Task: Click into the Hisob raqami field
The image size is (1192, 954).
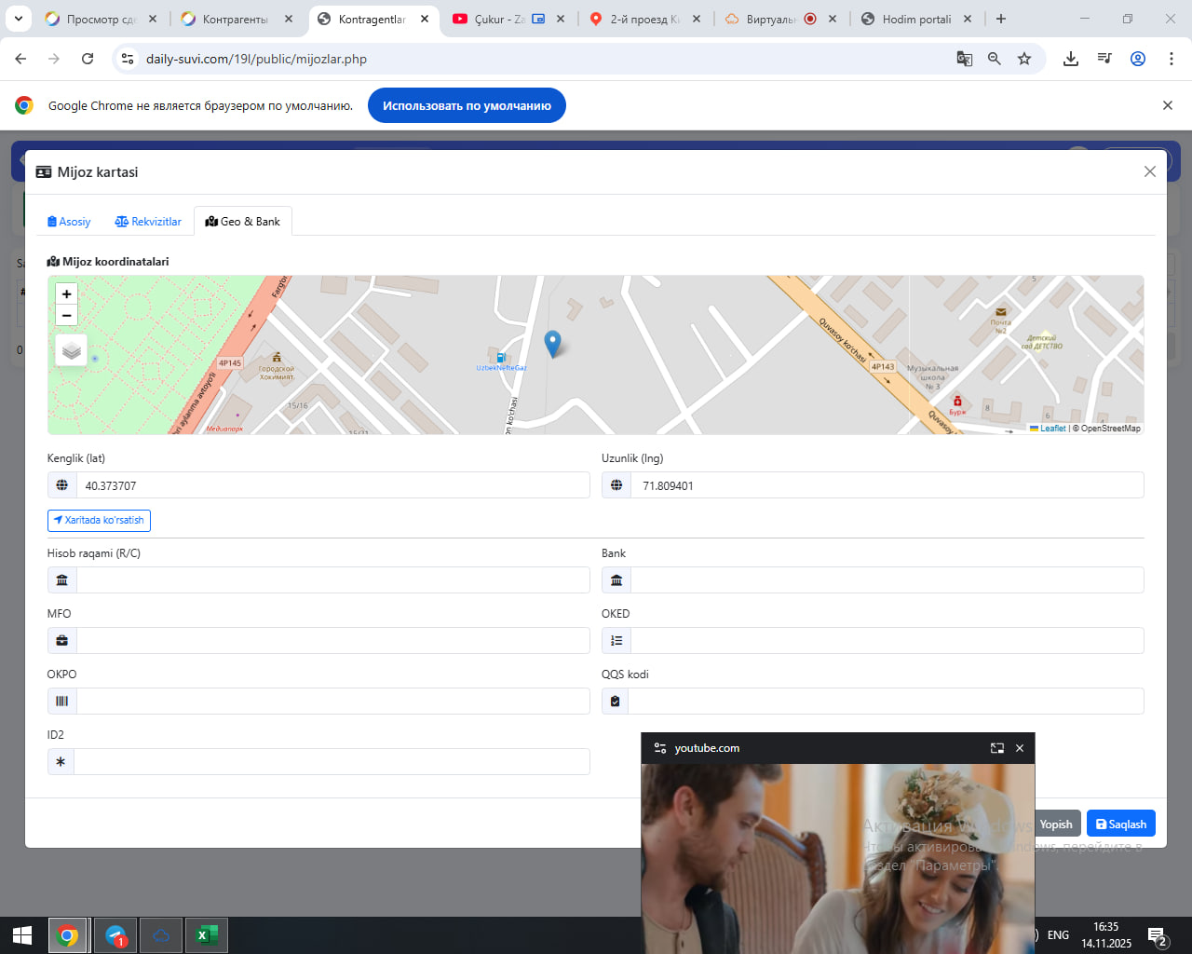Action: 332,580
